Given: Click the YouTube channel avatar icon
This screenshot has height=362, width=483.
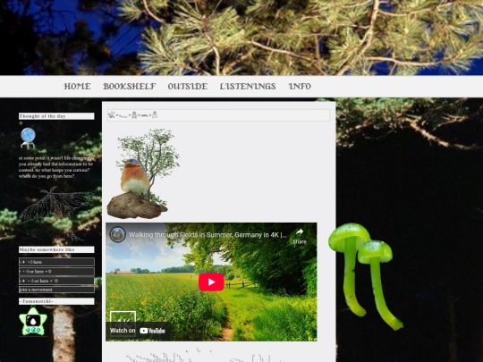Looking at the screenshot, I should [x=118, y=234].
